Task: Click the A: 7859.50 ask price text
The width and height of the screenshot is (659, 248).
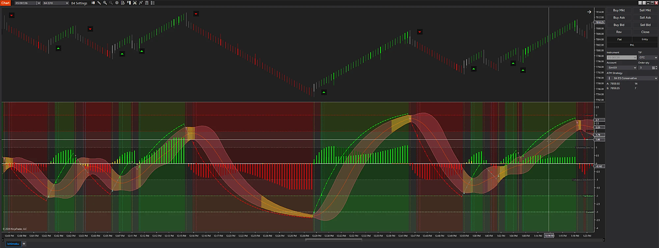Action: coord(613,83)
